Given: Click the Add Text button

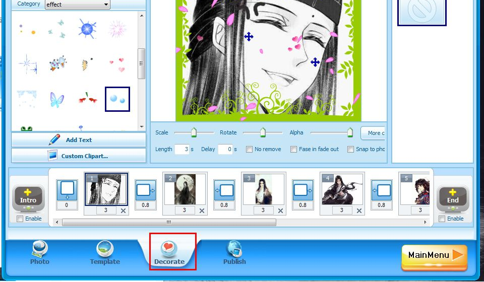Looking at the screenshot, I should click(x=79, y=140).
